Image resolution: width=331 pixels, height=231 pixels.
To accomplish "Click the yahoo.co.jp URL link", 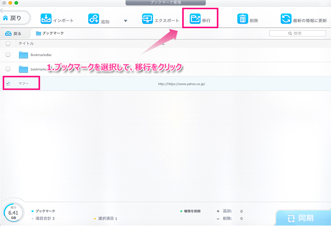I will tap(181, 84).
